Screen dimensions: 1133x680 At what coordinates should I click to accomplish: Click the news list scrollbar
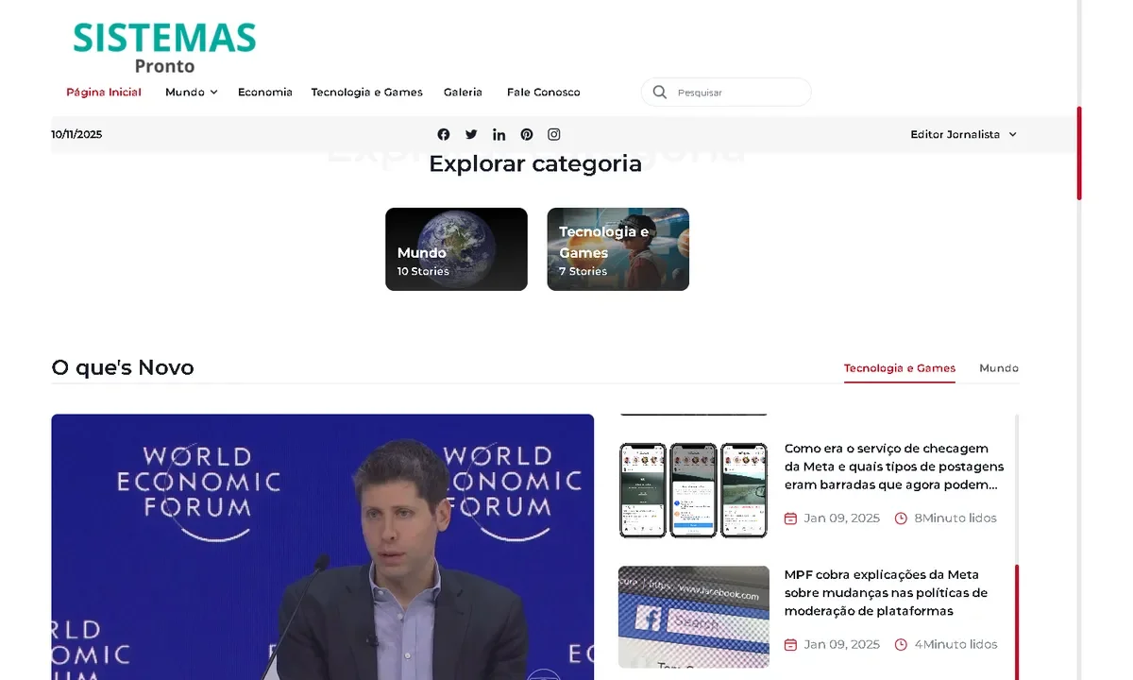coord(1017,614)
